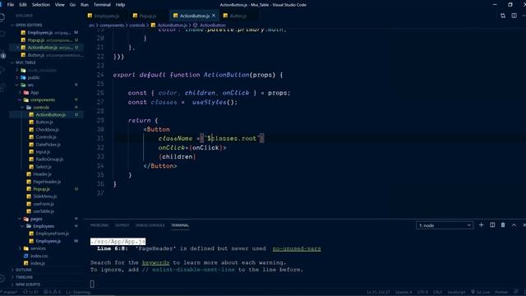Collapse the pages folder

coord(36,219)
